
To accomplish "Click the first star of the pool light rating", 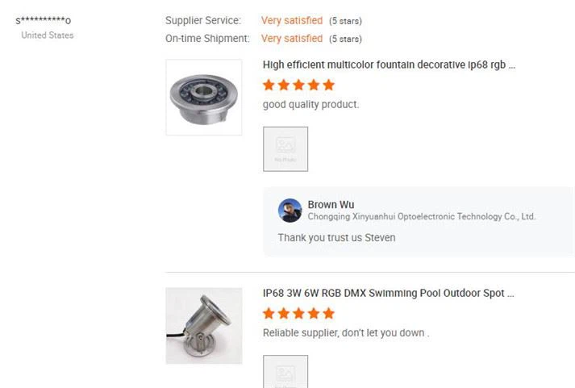I will click(269, 314).
